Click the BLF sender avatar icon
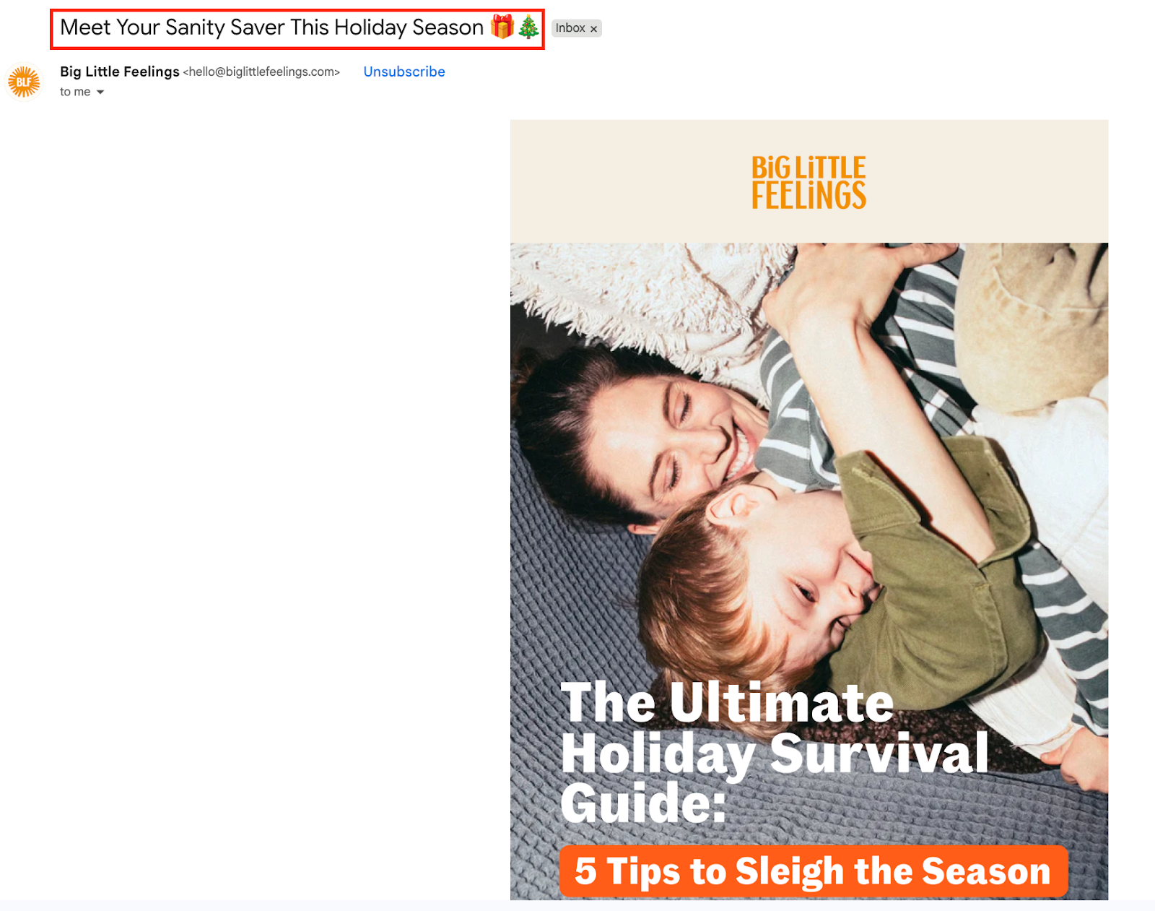1155x911 pixels. point(24,82)
